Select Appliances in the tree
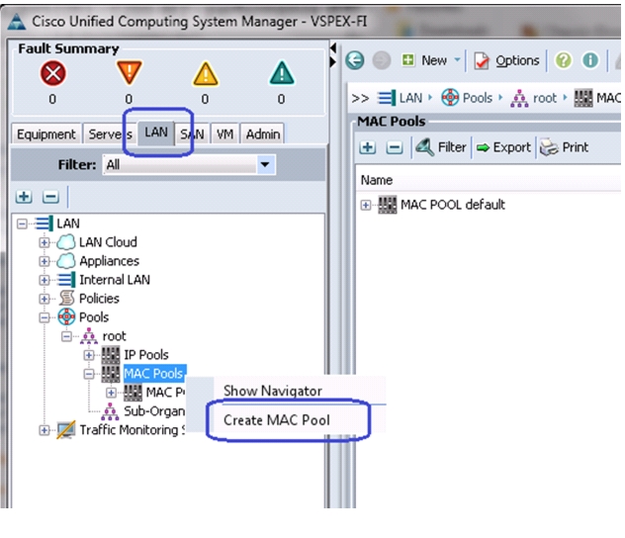The width and height of the screenshot is (625, 538). pos(109,261)
